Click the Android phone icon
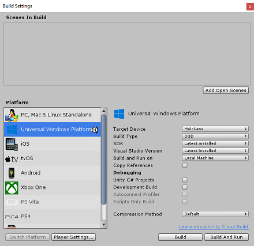 coord(12,173)
